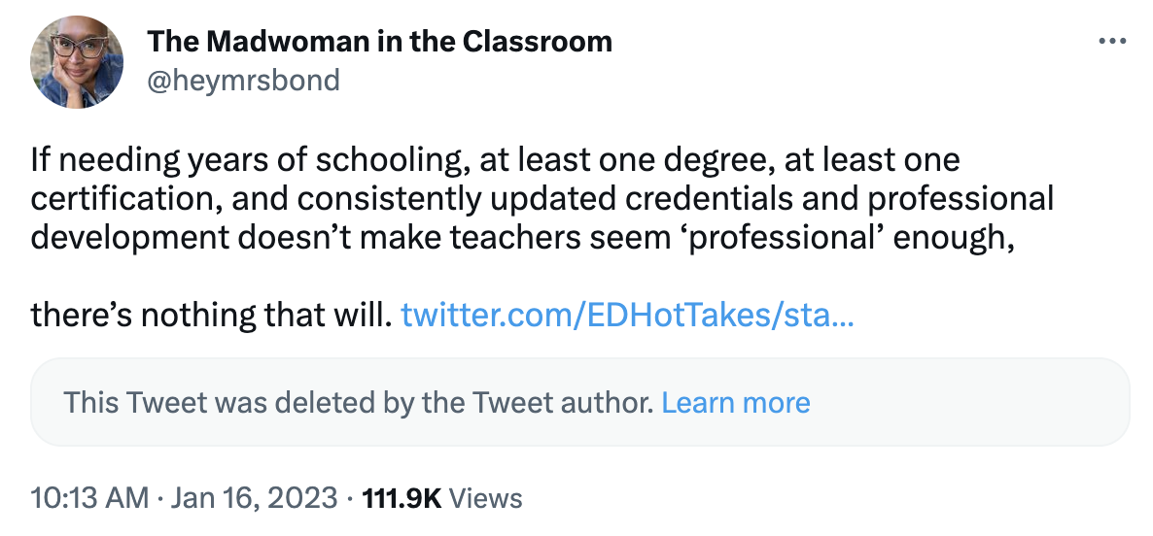1153x536 pixels.
Task: Click the @heymrsbond handle
Action: (x=243, y=80)
